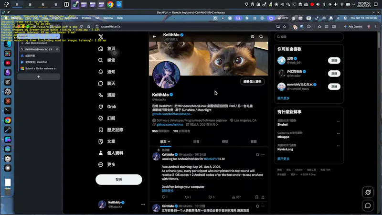Open 探索 explore page
The image size is (382, 215).
(106, 60)
